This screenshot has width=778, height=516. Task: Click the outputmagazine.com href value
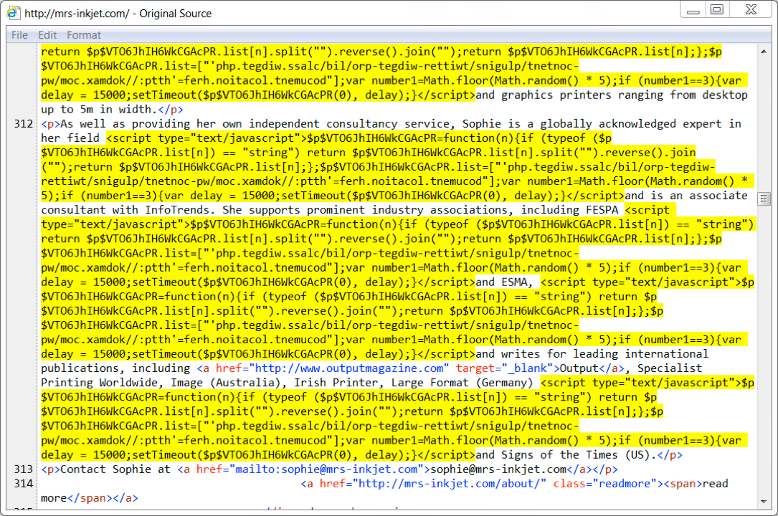point(349,368)
